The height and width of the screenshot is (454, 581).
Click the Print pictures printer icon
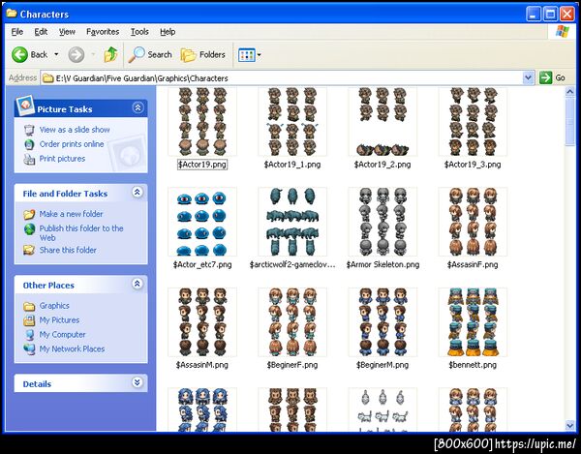tap(29, 159)
